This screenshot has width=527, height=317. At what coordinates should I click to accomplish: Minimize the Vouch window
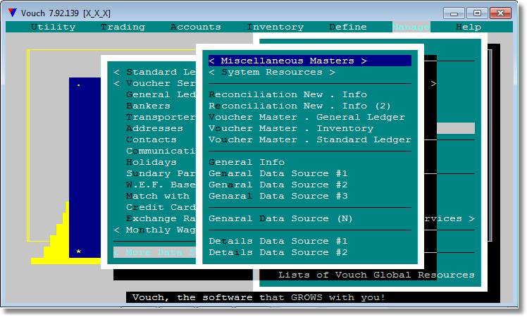[454, 13]
